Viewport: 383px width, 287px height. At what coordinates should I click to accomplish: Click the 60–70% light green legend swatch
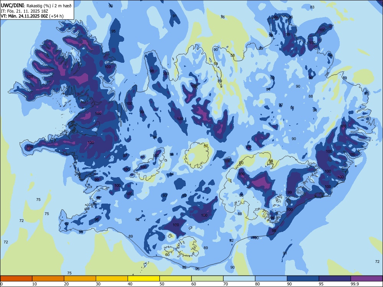click(x=207, y=279)
